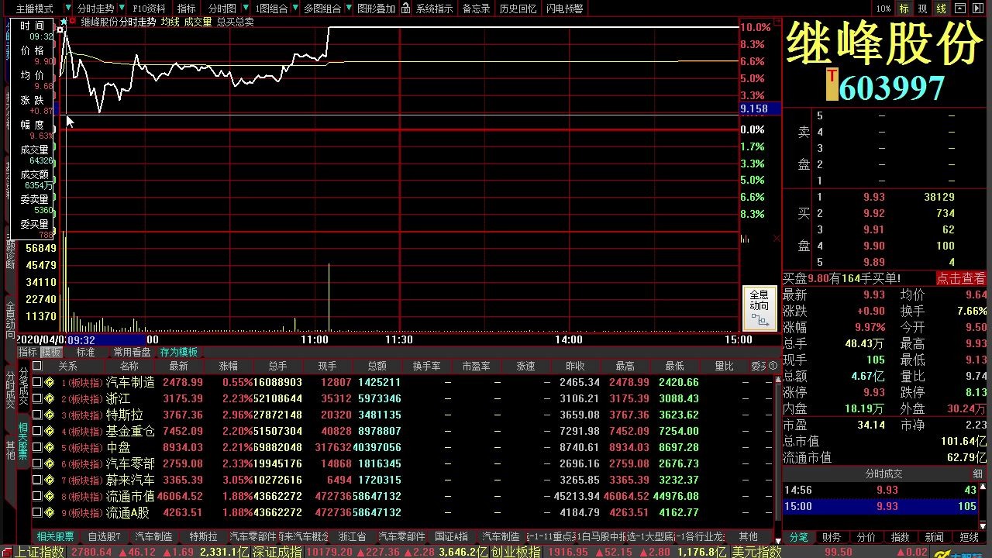Sort table by the 涨幅 column header

tap(228, 366)
